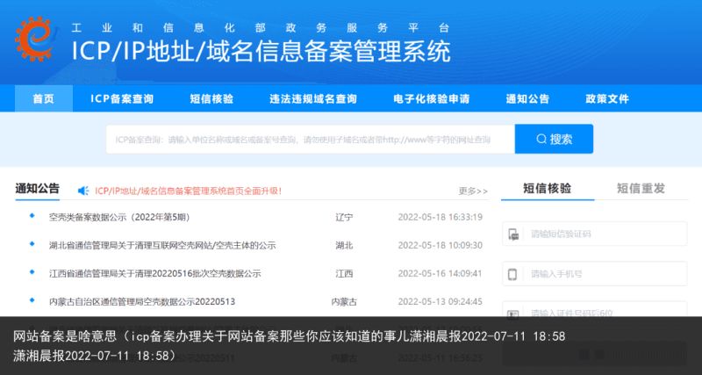The width and height of the screenshot is (702, 375).
Task: Click the 江西 province label
Action: (344, 273)
